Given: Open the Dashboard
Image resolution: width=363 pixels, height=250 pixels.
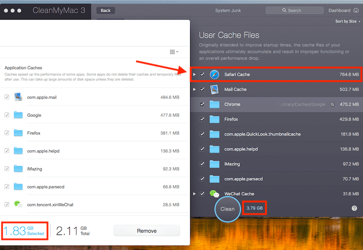Looking at the screenshot, I should [x=343, y=10].
